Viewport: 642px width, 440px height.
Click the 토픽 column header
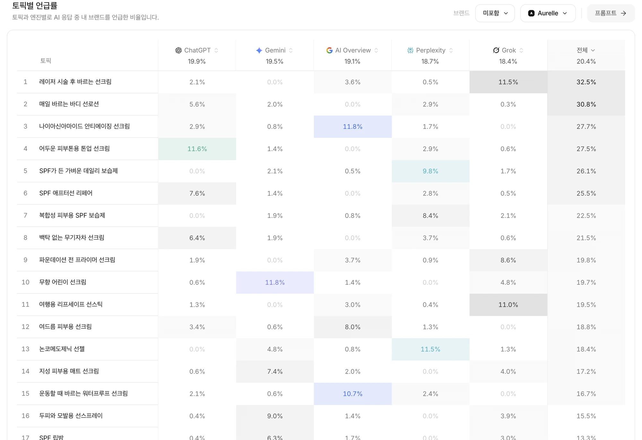pos(46,61)
